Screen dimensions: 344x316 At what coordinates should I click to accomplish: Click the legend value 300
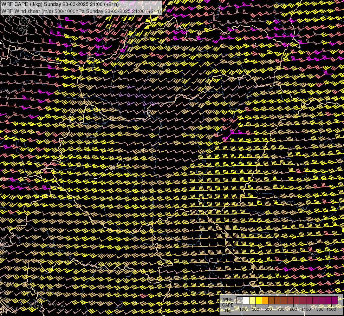255,309
